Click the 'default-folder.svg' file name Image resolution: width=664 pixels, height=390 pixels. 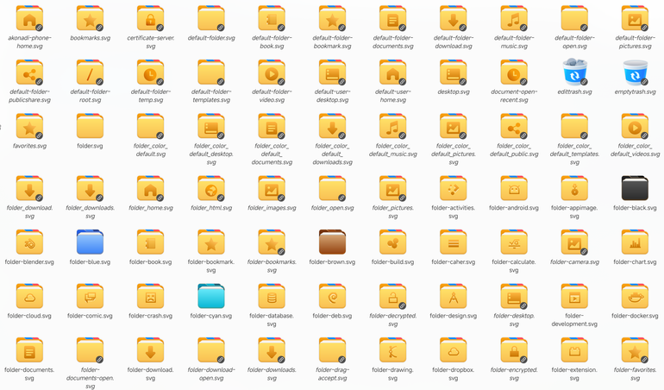(x=211, y=38)
